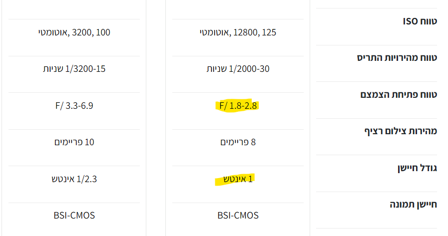Screen dimensions: 448x236
Task: Click the טווח מהירויות התריס row label
Action: [397, 58]
